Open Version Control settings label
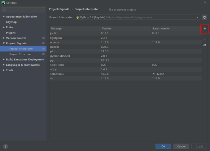The width and height of the screenshot is (210, 151). 16,38
